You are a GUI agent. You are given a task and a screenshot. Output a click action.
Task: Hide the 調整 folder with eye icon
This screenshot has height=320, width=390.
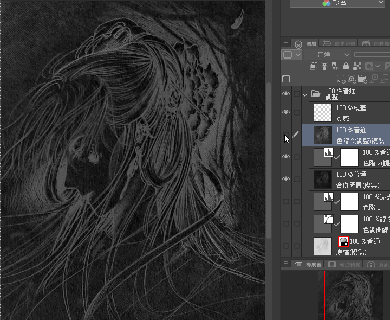(286, 94)
